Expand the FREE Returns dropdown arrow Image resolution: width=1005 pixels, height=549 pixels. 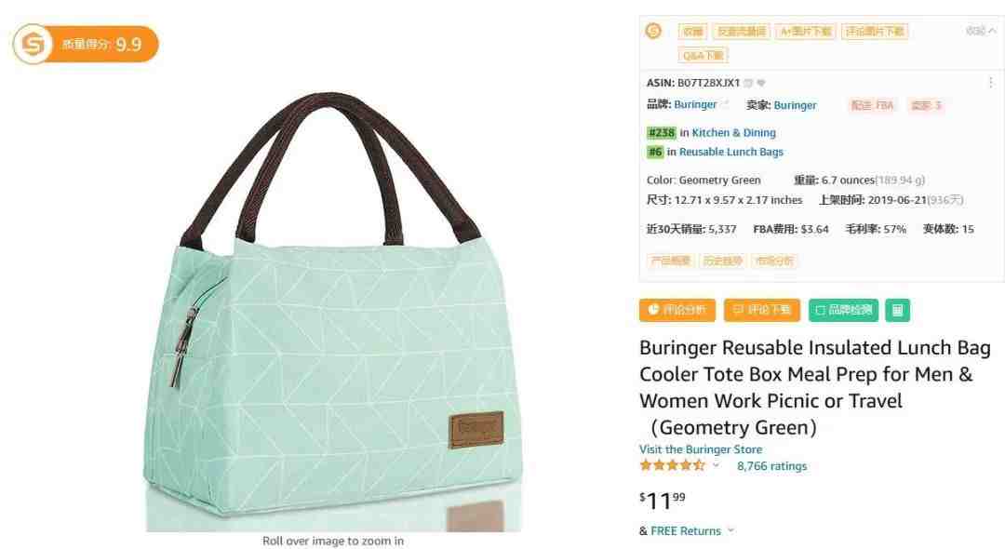click(x=730, y=530)
